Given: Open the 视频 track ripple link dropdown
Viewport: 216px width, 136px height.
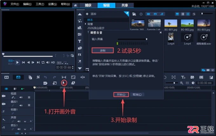Looking at the screenshot, I should point(13,98).
